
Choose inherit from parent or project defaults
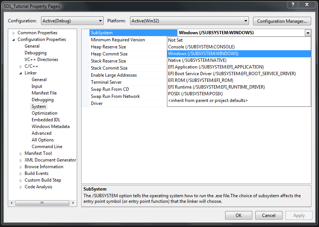click(x=239, y=100)
